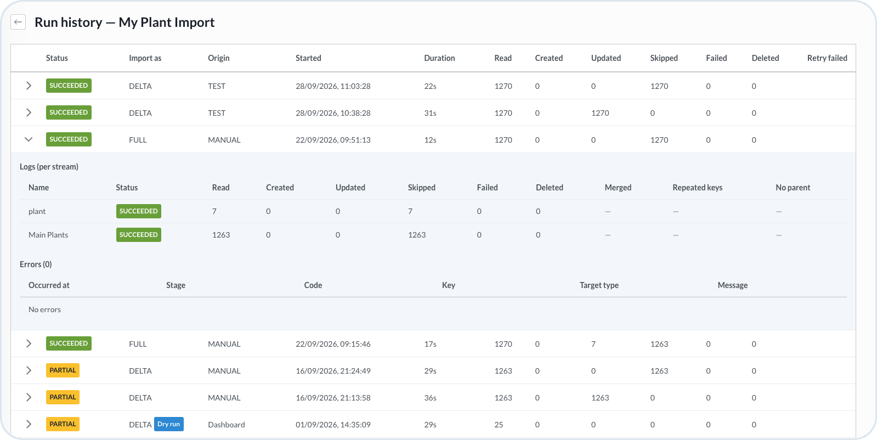877x440 pixels.
Task: Click the Dry run badge
Action: pos(169,424)
